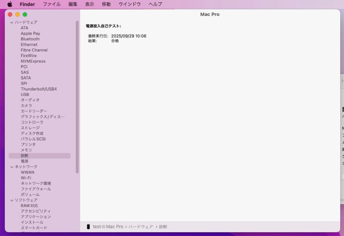The image size is (344, 236).
Task: Select アプリケーション under software
Action: (36, 217)
